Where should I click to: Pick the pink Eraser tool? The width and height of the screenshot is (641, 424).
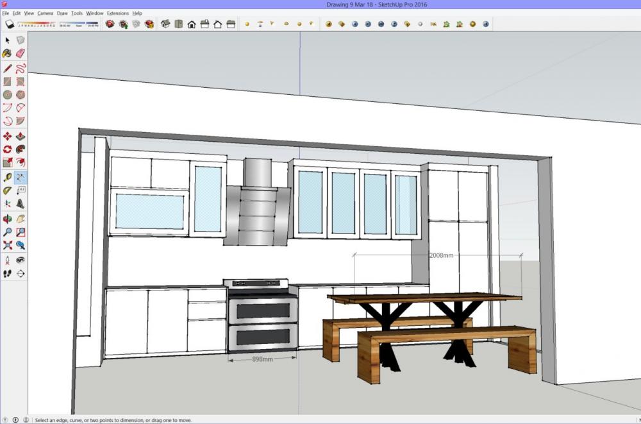(x=21, y=53)
